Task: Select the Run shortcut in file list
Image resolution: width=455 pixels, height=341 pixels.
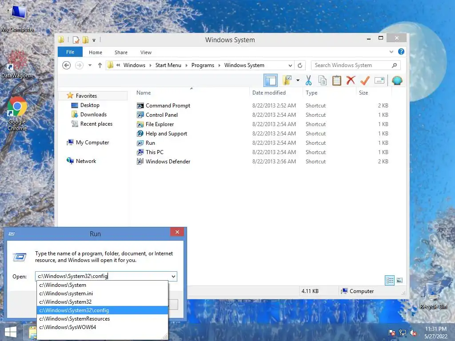Action: (x=150, y=143)
